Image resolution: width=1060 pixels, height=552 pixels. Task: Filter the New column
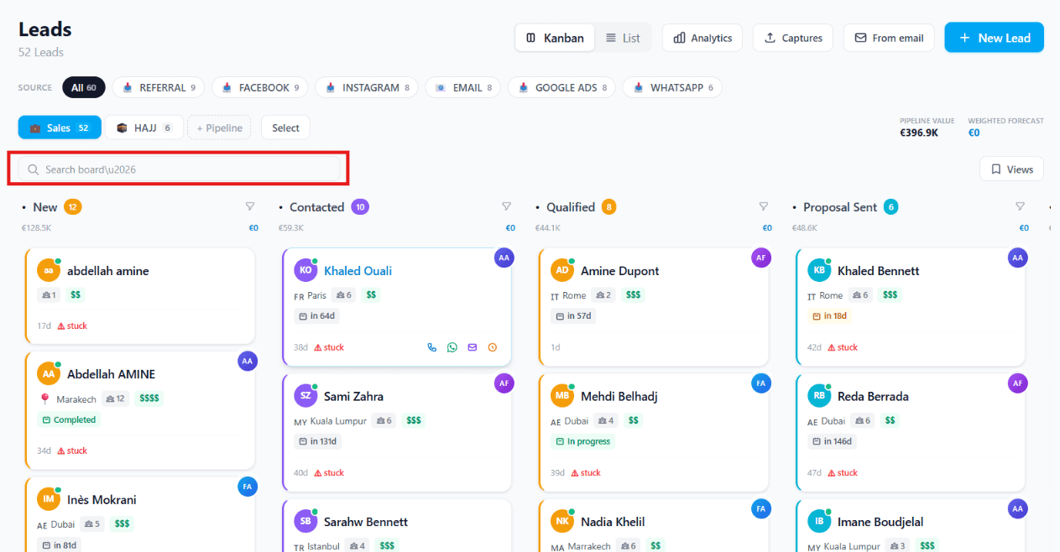coord(249,206)
